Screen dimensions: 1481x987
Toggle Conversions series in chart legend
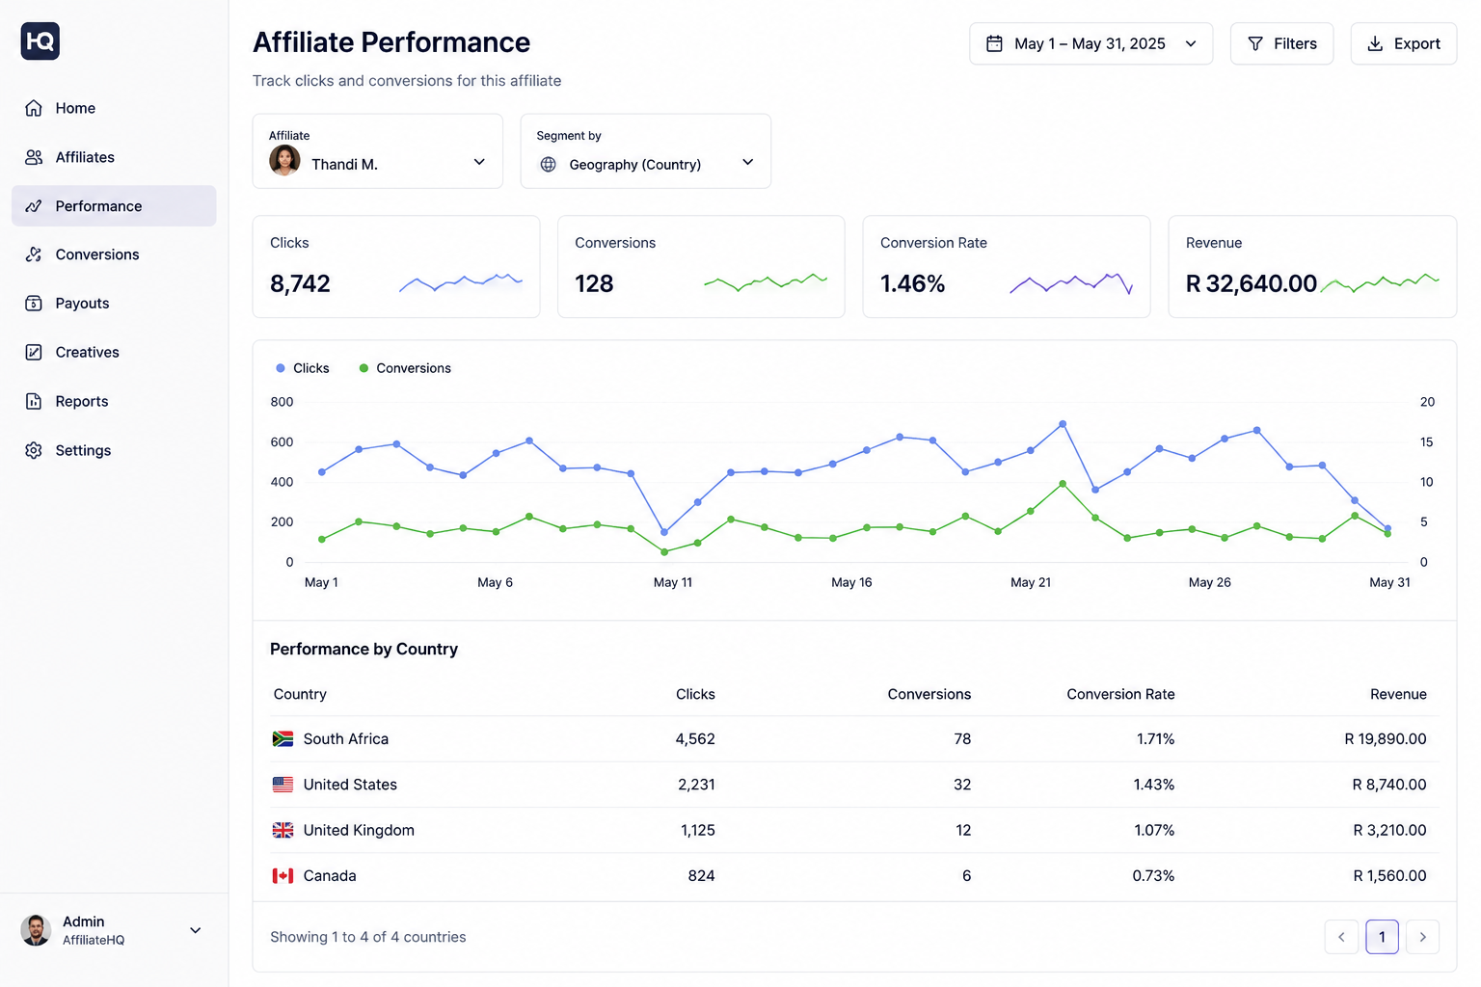(404, 368)
